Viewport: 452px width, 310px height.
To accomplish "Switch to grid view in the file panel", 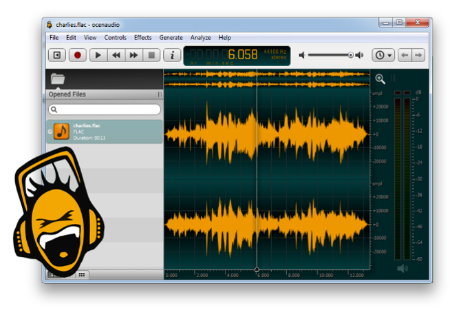I will [x=82, y=274].
